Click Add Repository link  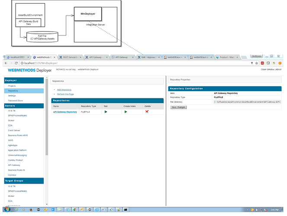[x=64, y=90]
